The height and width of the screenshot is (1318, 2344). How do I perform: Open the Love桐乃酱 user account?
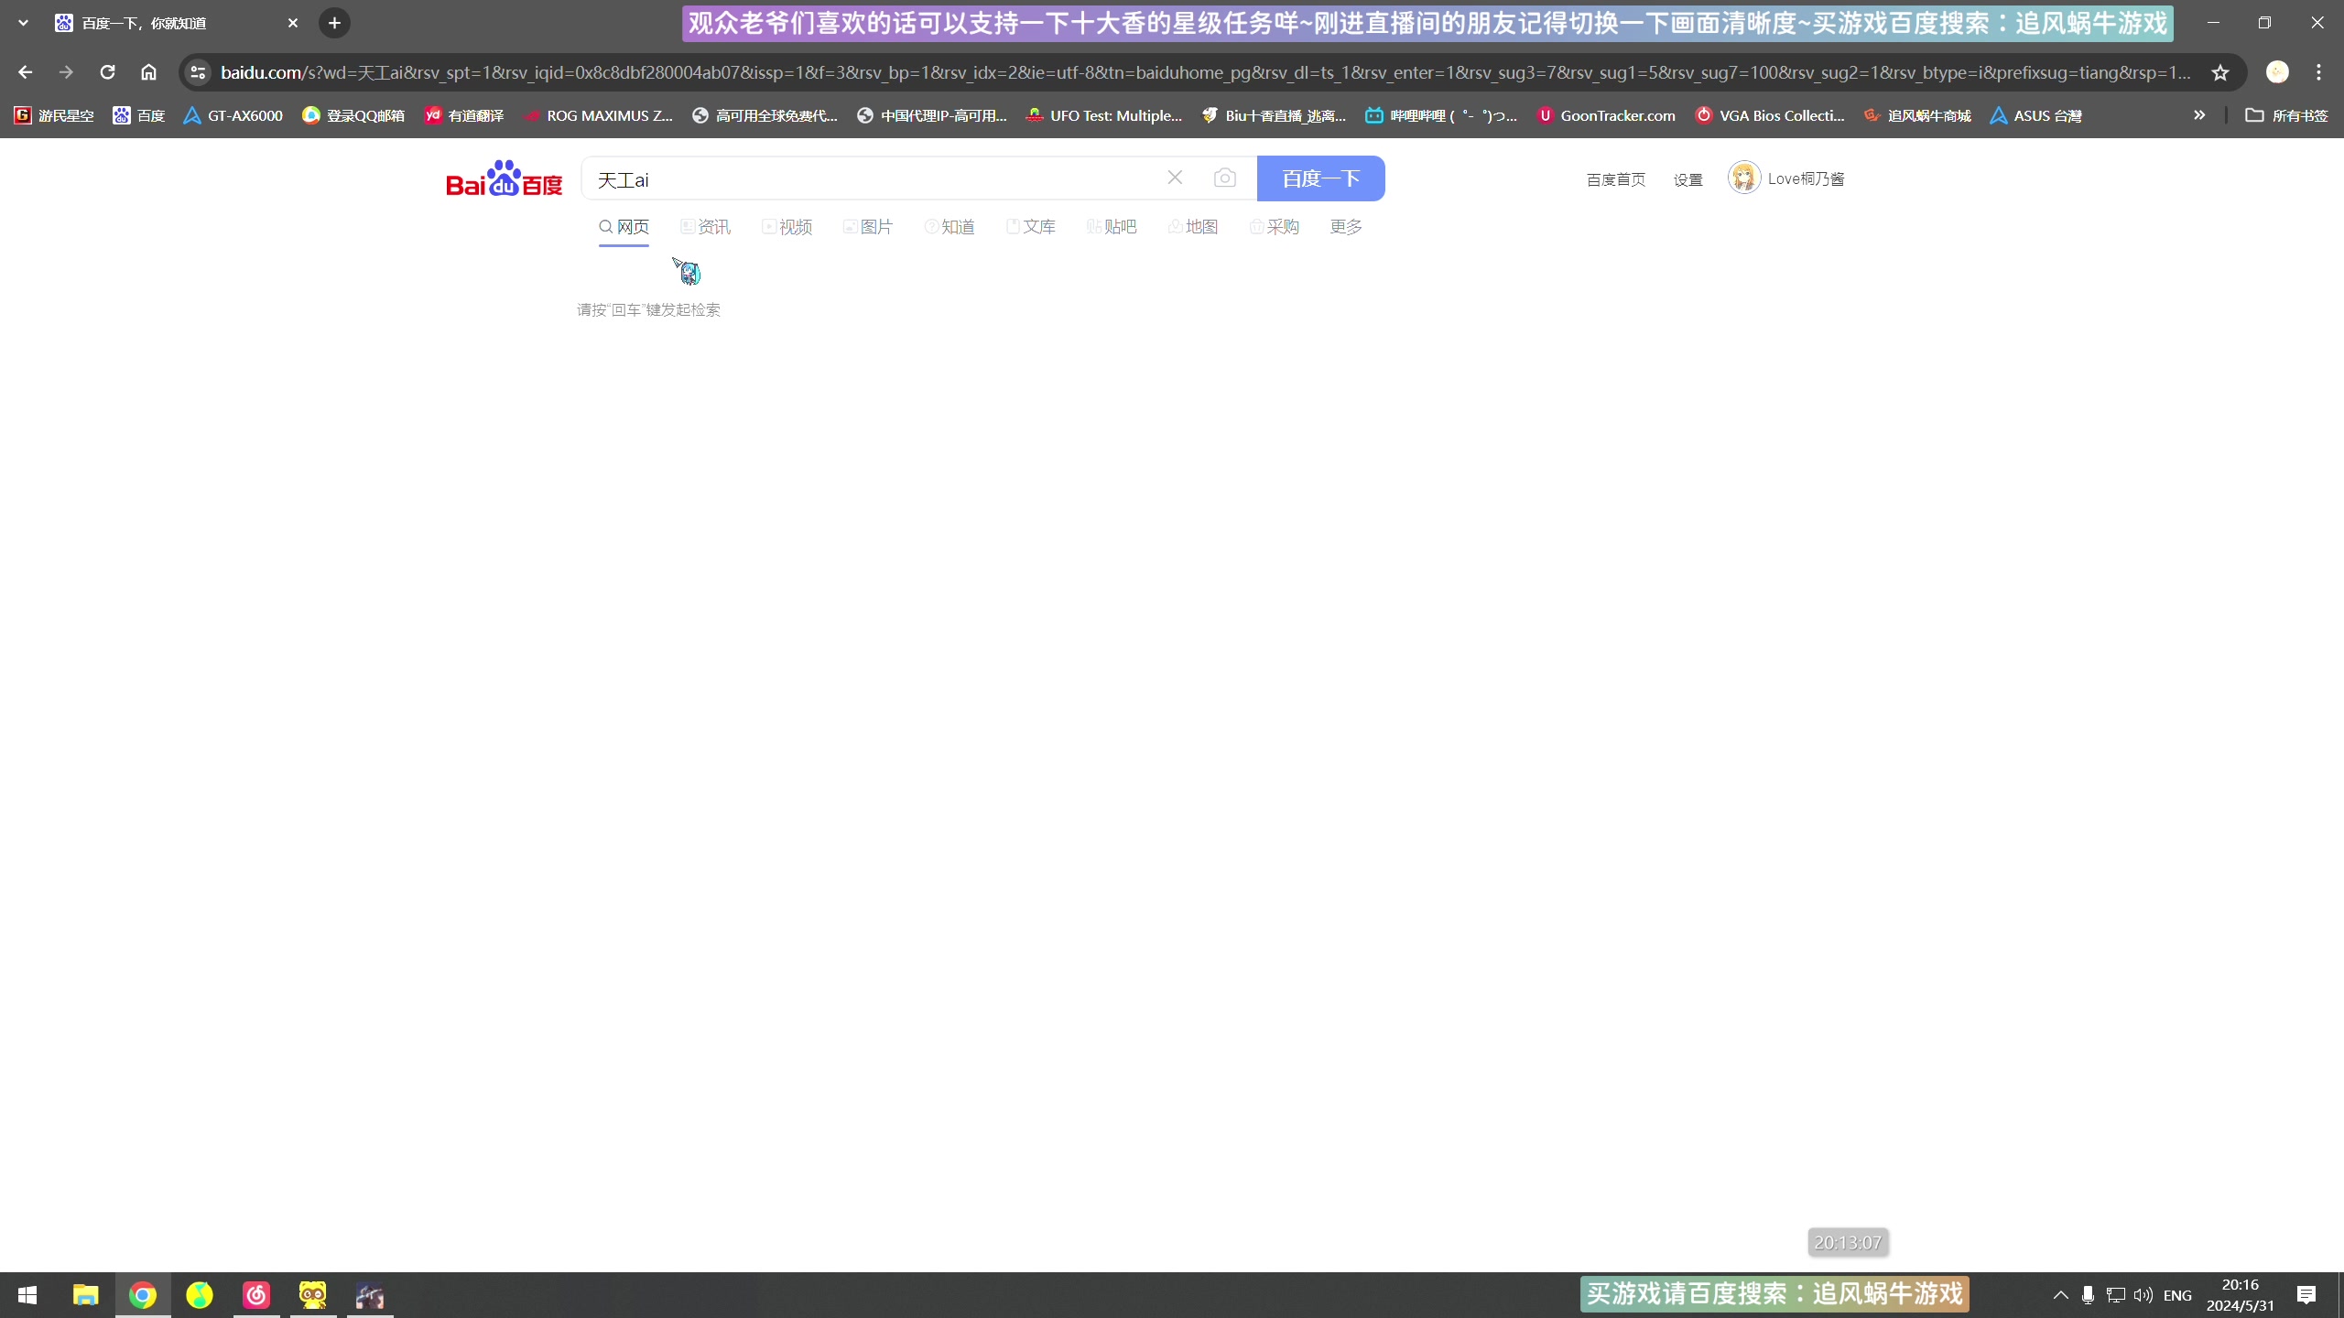tap(1786, 178)
